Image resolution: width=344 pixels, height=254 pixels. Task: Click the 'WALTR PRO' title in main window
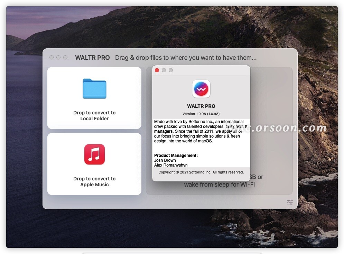coord(92,58)
